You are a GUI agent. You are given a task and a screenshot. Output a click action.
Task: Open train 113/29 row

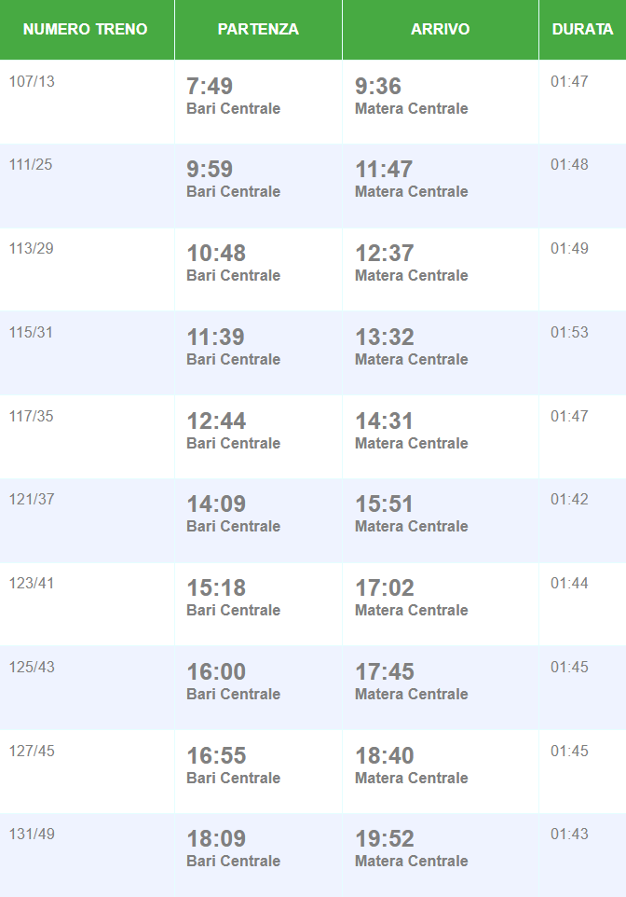(x=32, y=248)
